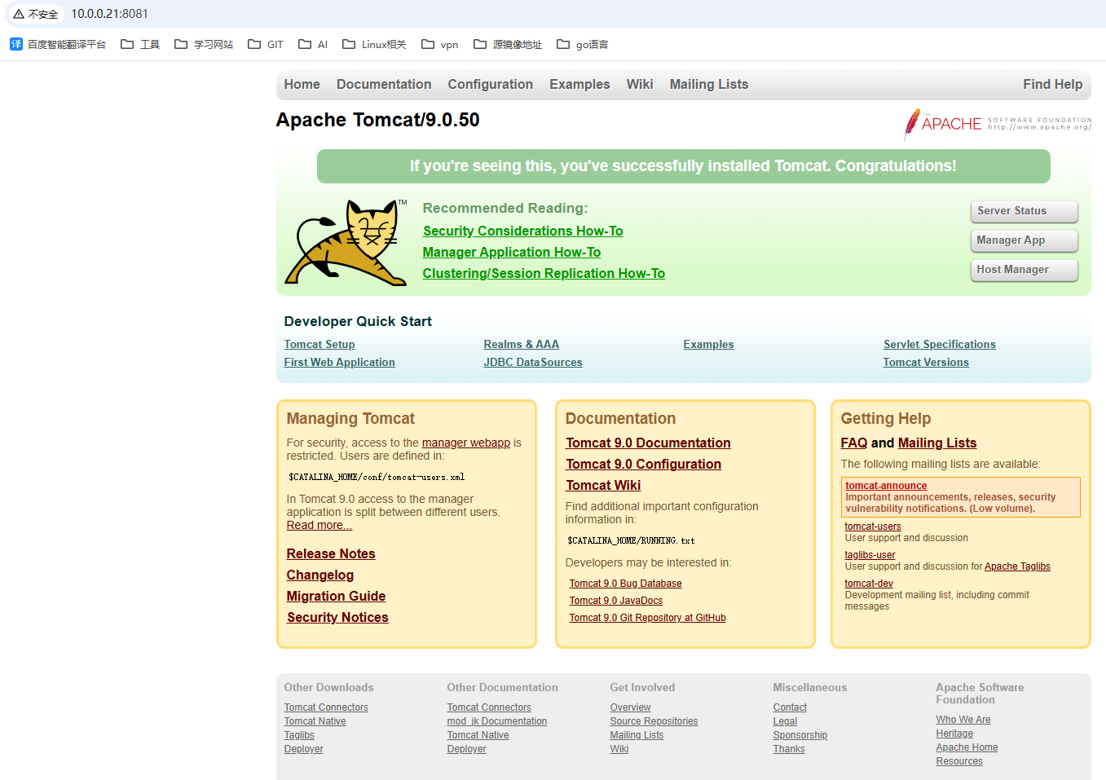Open the tomcat-users mailing list link

point(872,527)
